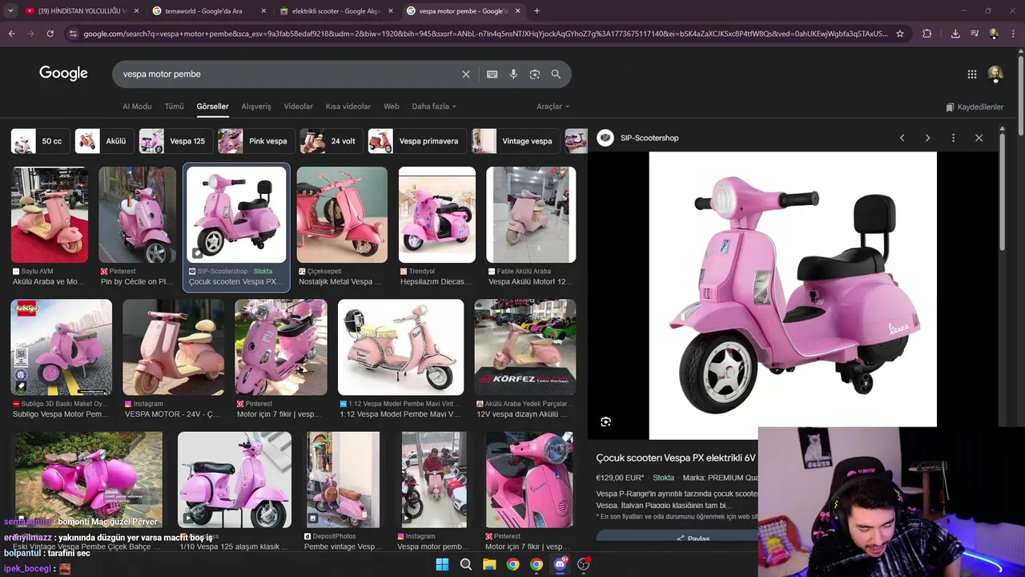Open the Çocuk scooteri Vespa PX title link
The width and height of the screenshot is (1025, 577).
click(x=676, y=458)
